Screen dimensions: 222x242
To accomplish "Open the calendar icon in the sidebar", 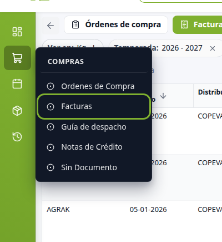I will [x=17, y=84].
